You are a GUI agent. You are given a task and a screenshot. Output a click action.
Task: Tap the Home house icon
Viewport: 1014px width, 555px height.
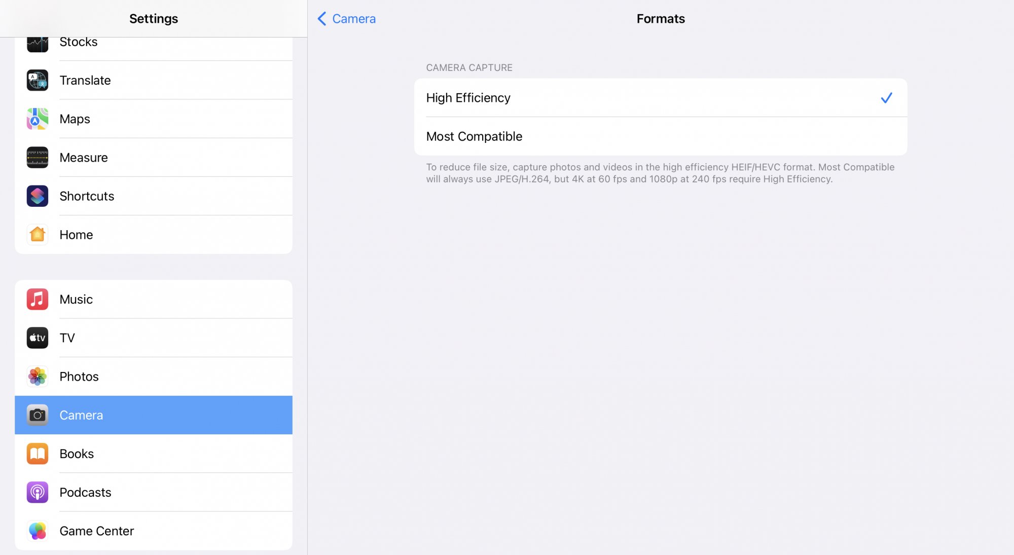point(38,235)
